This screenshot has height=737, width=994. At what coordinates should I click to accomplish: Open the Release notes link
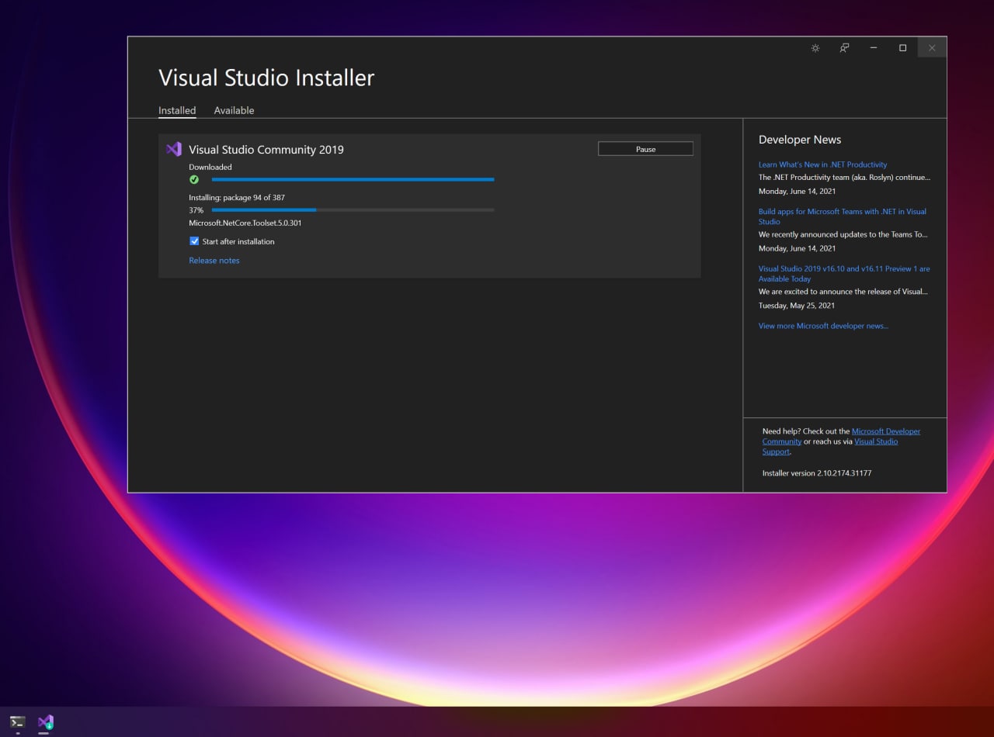pyautogui.click(x=214, y=261)
